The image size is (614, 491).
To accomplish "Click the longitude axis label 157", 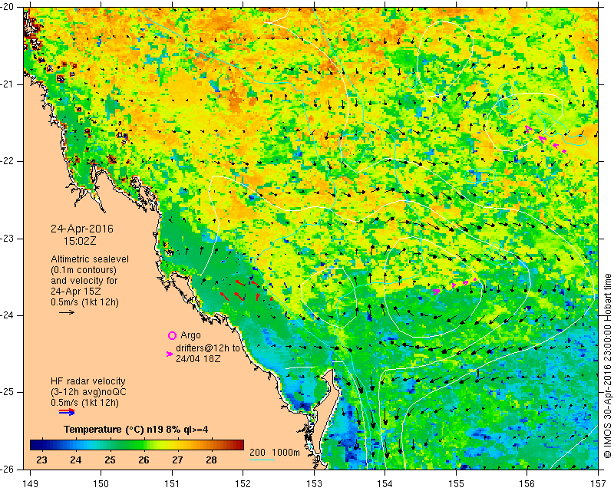I will 599,484.
